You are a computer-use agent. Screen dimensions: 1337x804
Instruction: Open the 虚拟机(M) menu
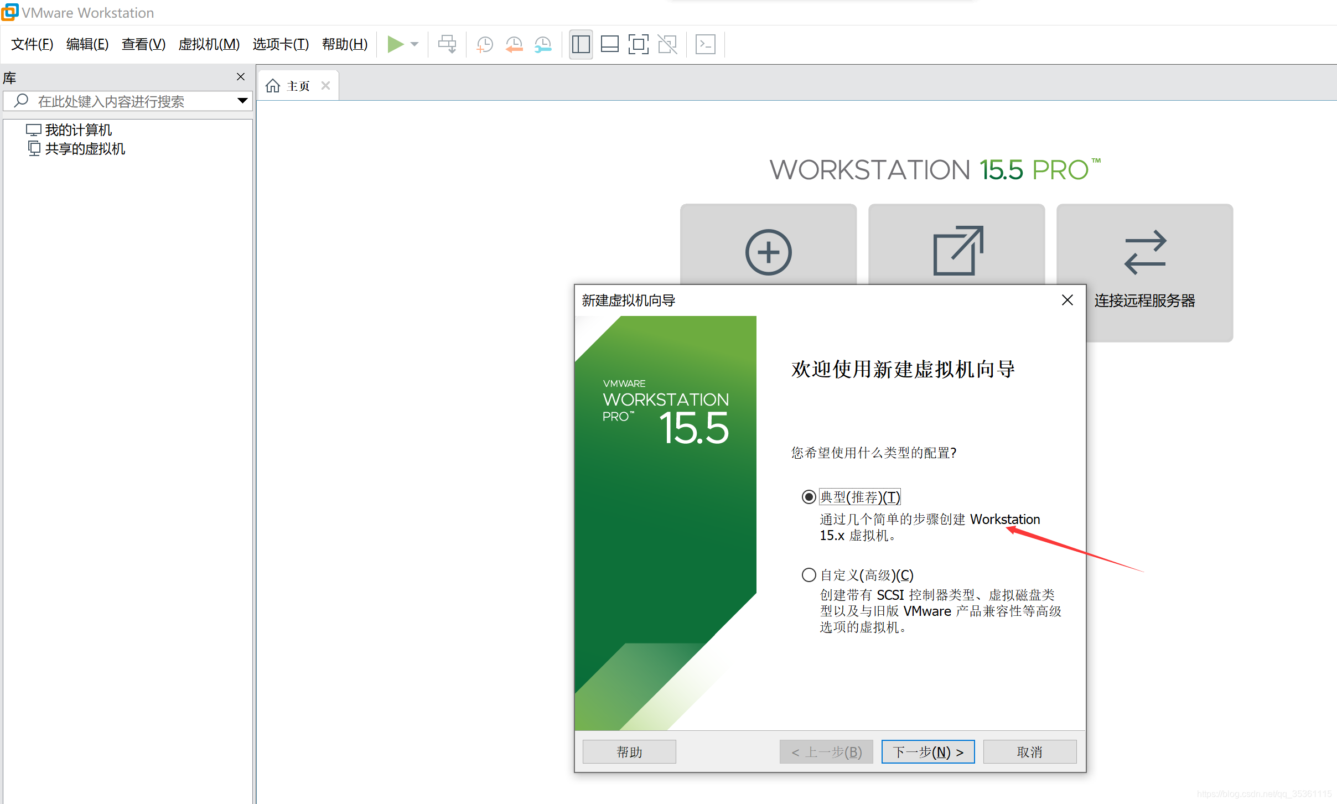click(209, 44)
